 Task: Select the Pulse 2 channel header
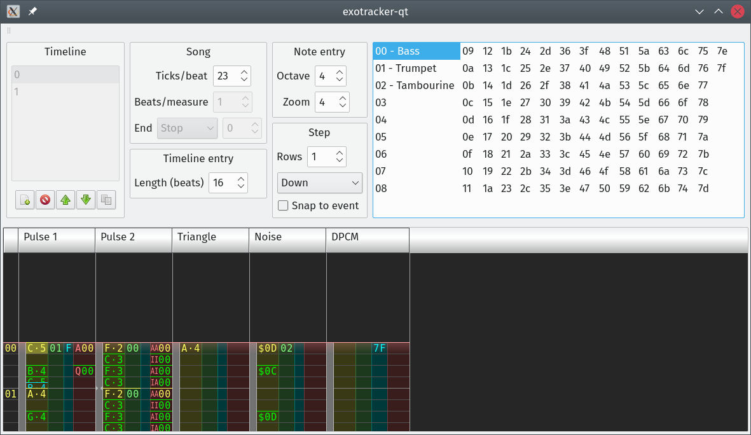click(x=134, y=237)
